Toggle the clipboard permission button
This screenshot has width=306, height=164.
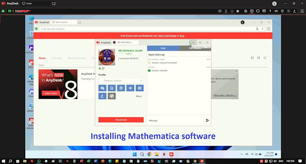(x=121, y=88)
